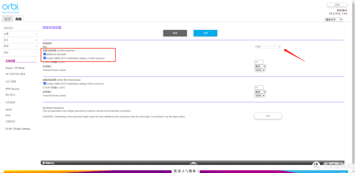Toggle the IME moon half-width icon

(x=183, y=171)
